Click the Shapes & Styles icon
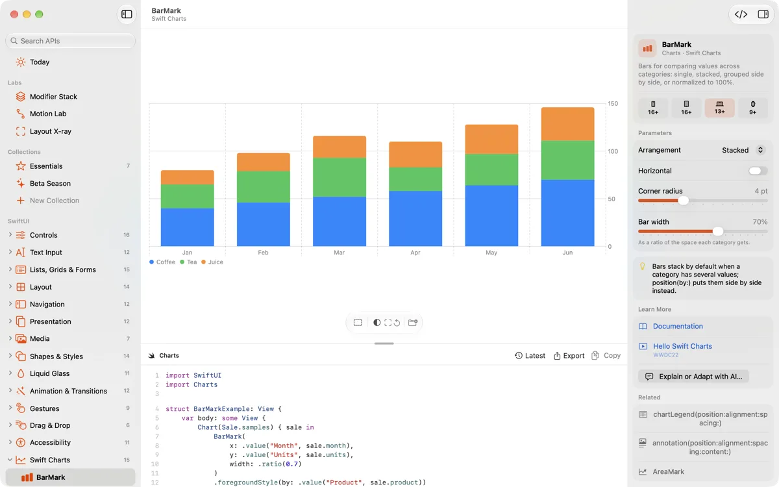The image size is (779, 487). 21,356
